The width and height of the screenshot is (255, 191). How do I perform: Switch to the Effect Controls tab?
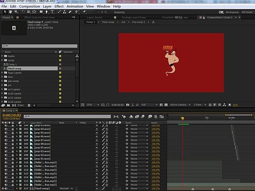39,18
